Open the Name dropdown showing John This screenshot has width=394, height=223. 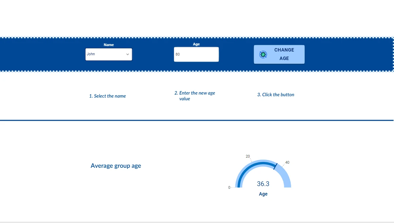coord(109,54)
